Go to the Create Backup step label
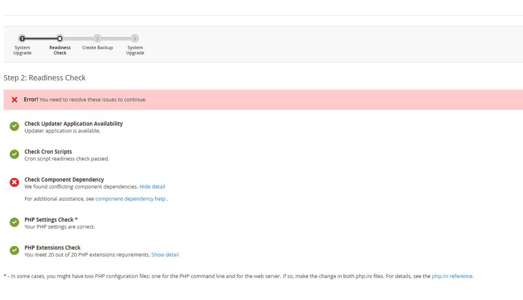523x300 pixels. pos(97,48)
